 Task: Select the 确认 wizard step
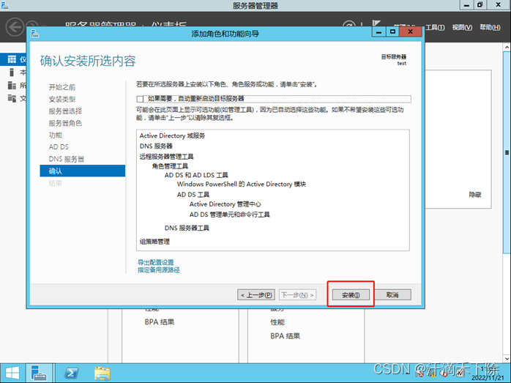pyautogui.click(x=83, y=171)
